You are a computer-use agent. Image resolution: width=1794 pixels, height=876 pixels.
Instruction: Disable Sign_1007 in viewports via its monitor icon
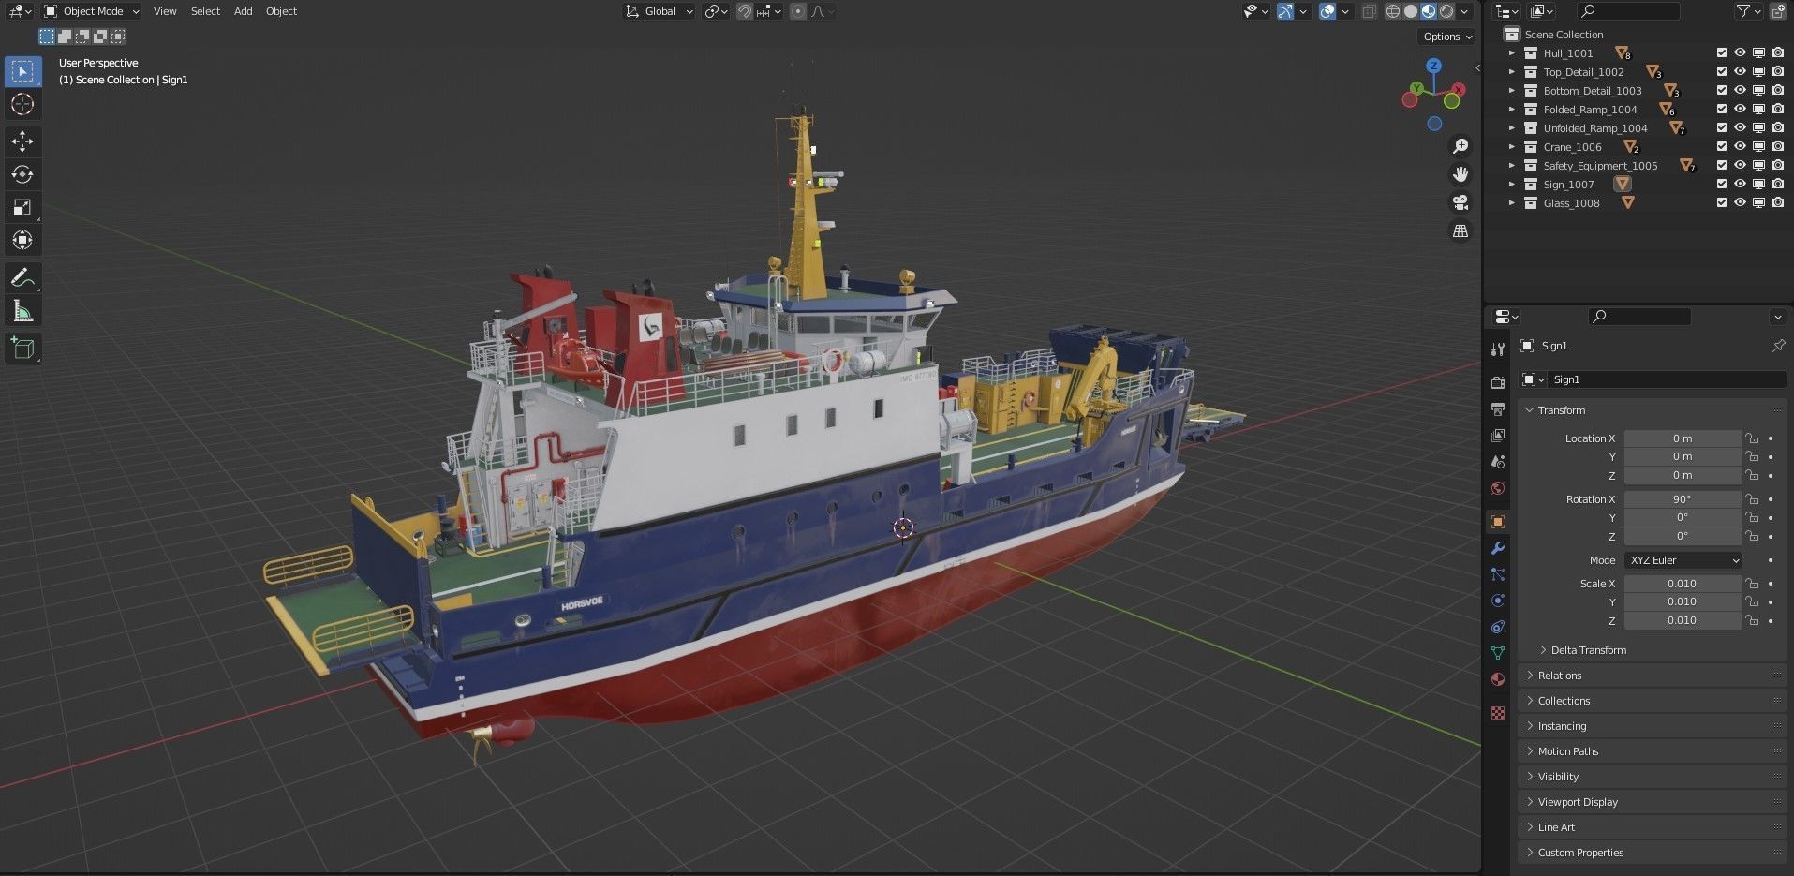[1758, 185]
